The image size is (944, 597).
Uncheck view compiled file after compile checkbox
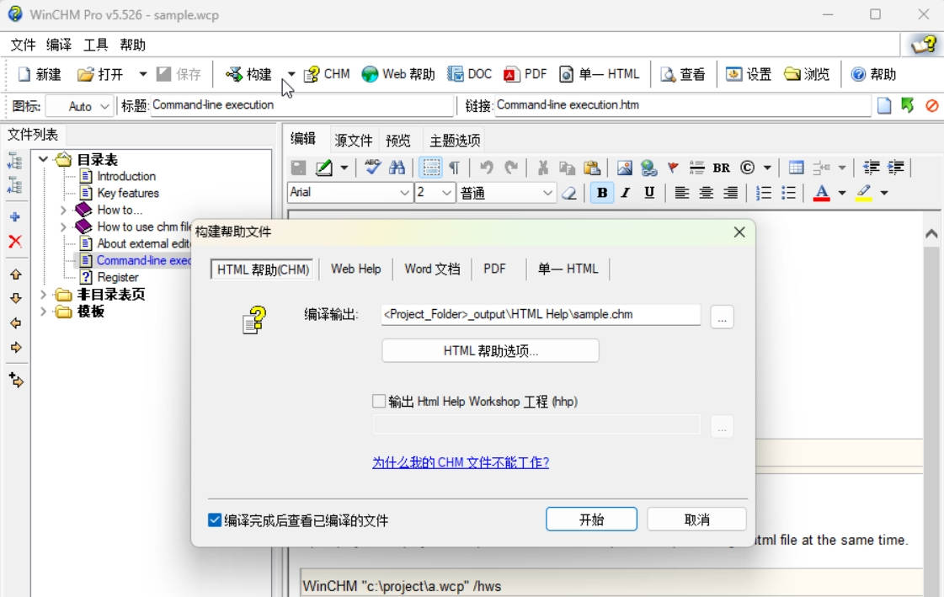215,520
